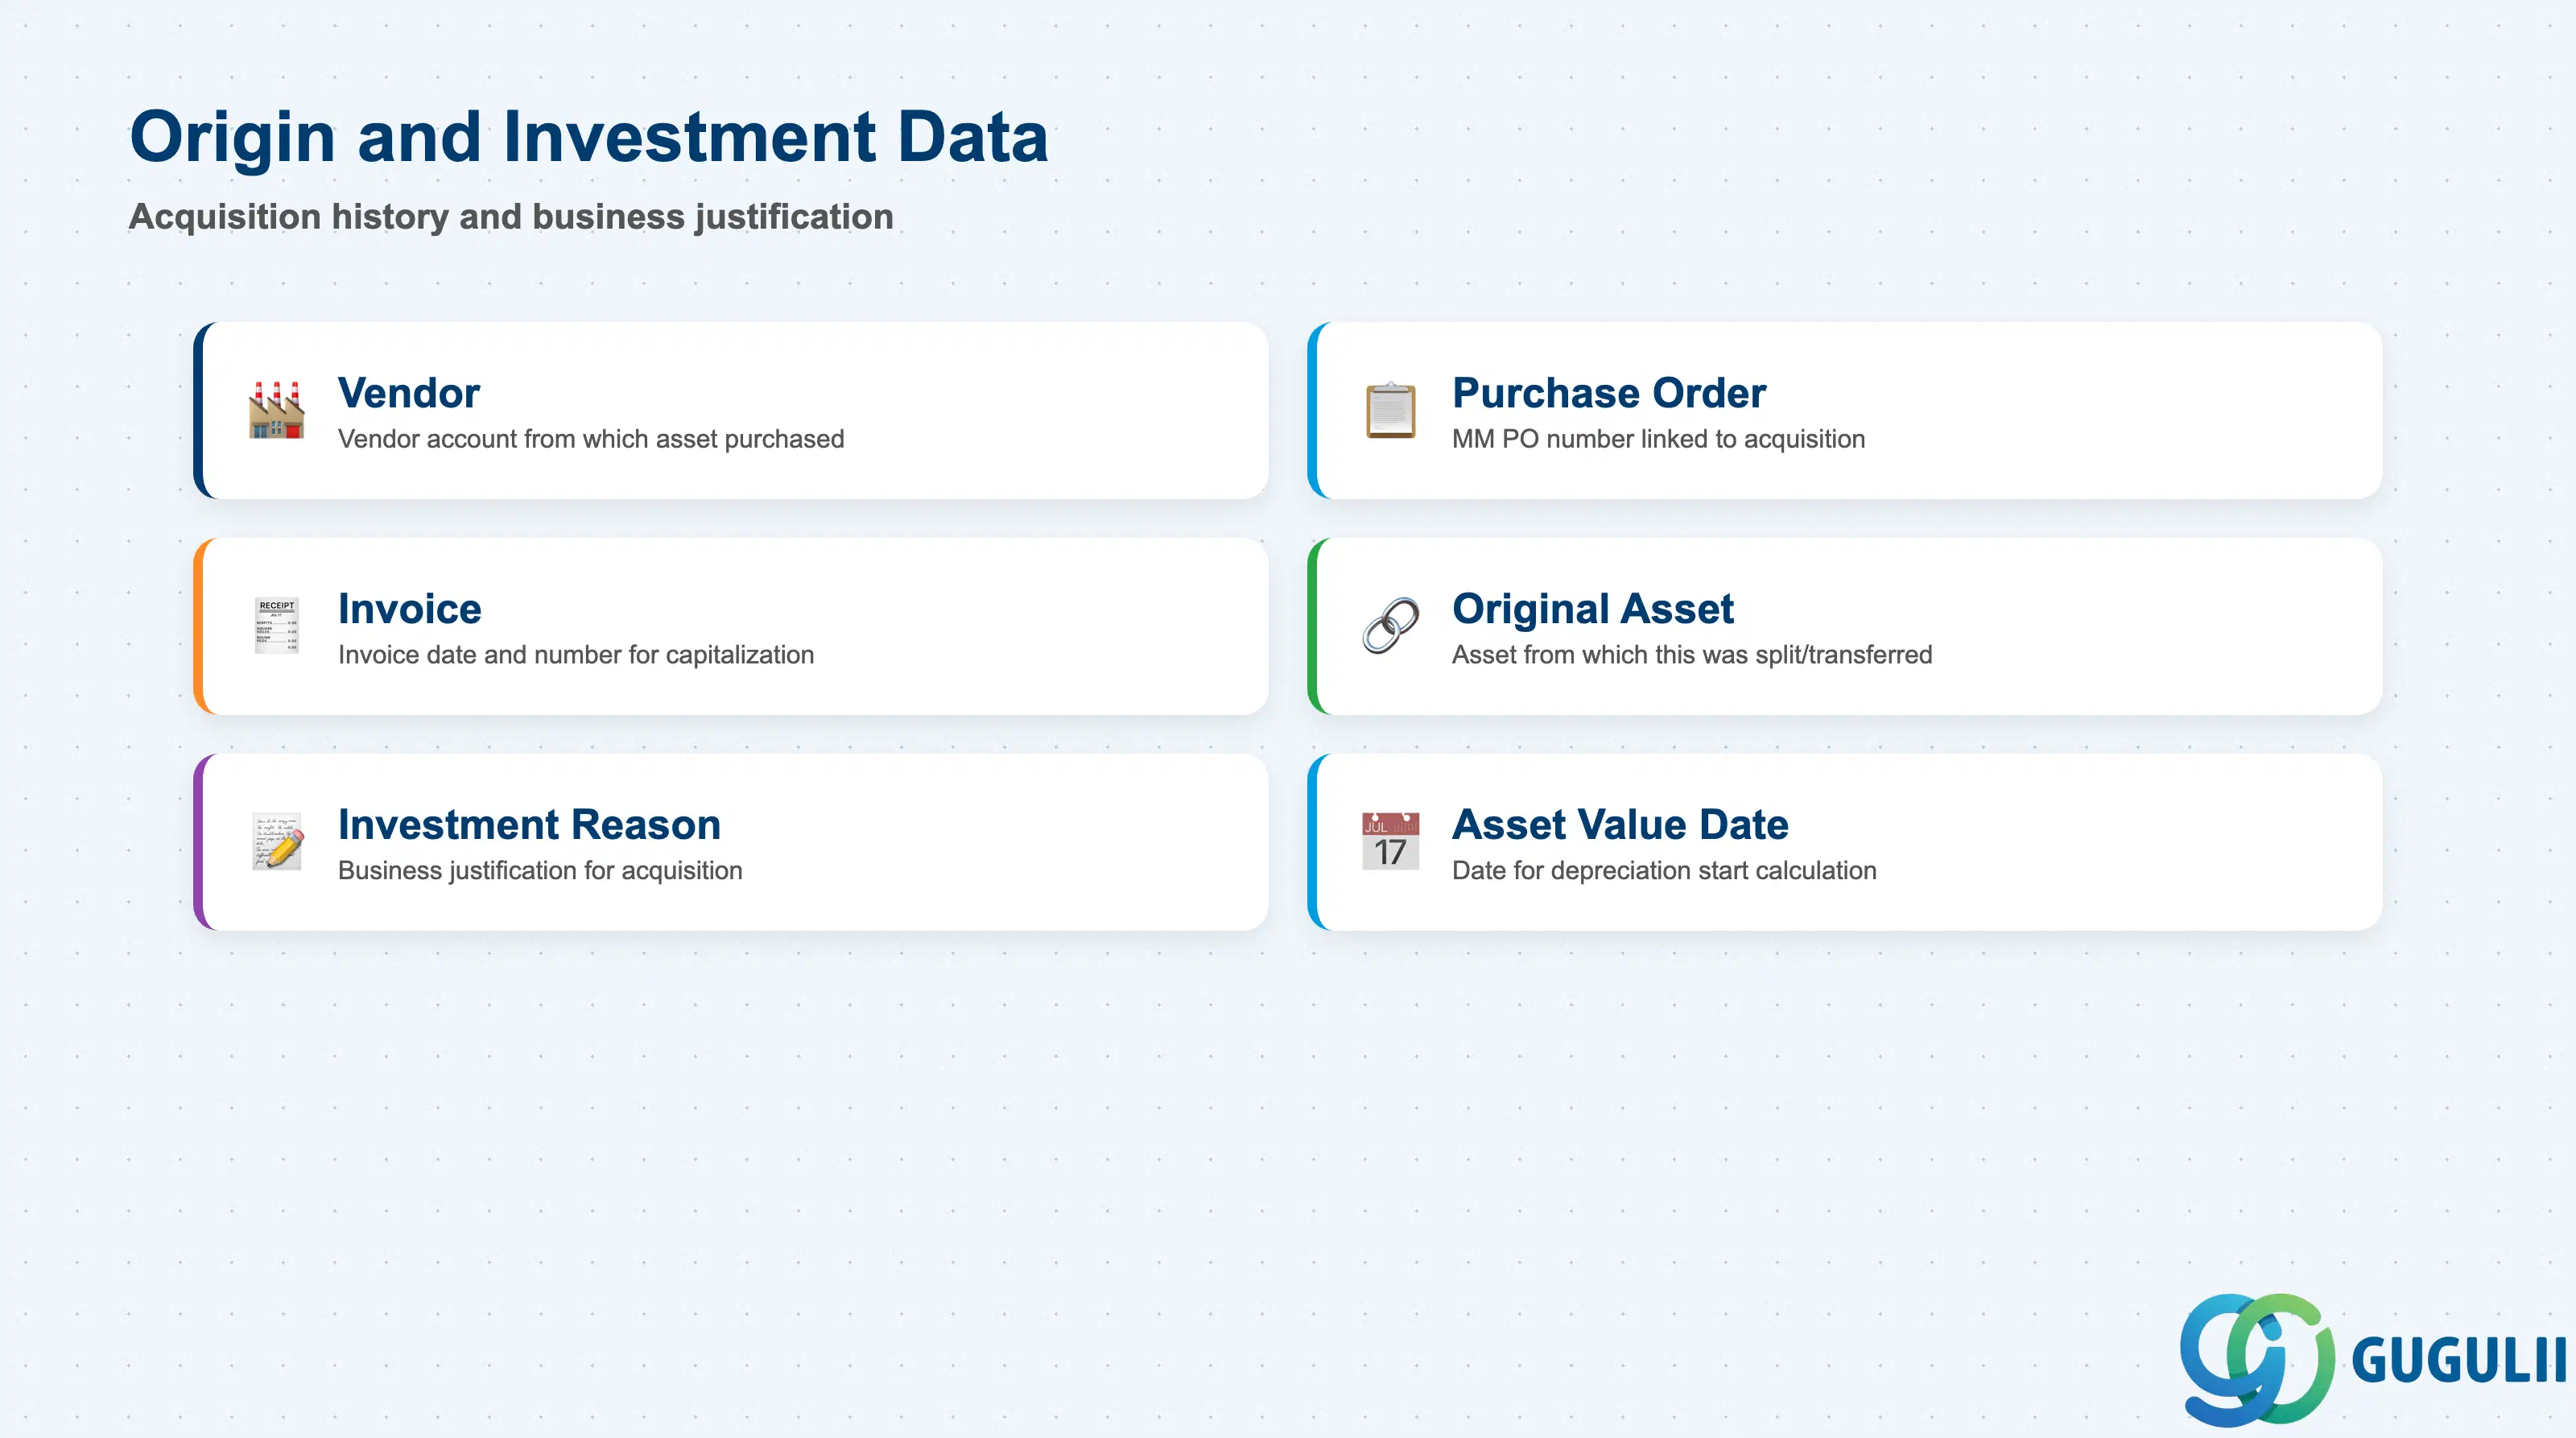Click 'Business justification for acquisition' text
Viewport: 2576px width, 1438px height.
[540, 871]
